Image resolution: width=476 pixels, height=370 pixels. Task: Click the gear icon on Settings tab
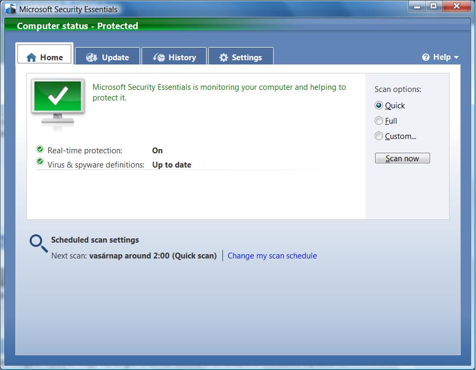223,58
